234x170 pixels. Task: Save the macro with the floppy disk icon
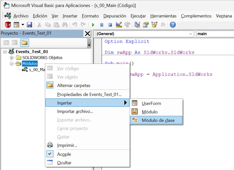point(29,25)
